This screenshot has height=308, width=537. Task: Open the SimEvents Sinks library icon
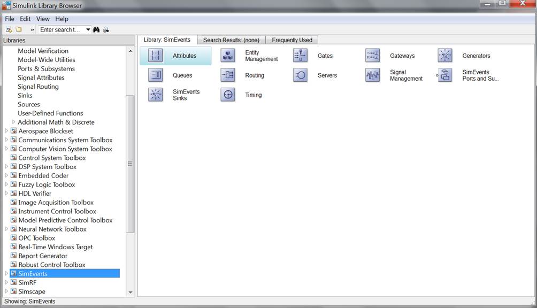[155, 95]
